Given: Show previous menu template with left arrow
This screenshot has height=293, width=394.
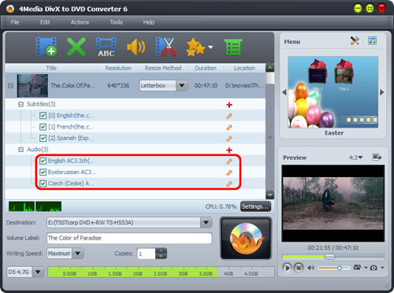Looking at the screenshot, I should click(x=284, y=92).
